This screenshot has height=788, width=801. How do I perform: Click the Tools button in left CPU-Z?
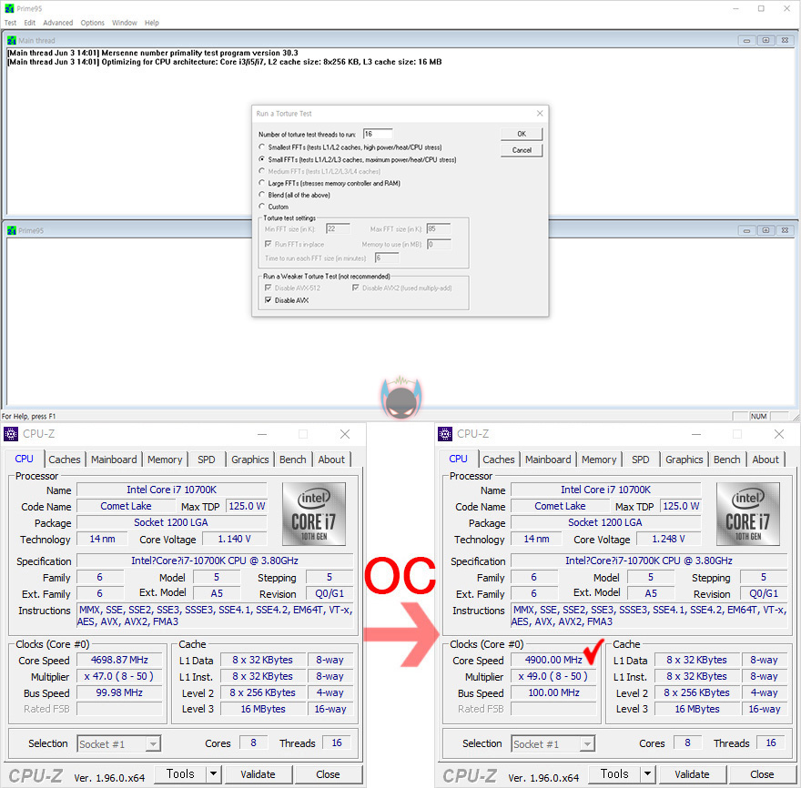click(180, 774)
